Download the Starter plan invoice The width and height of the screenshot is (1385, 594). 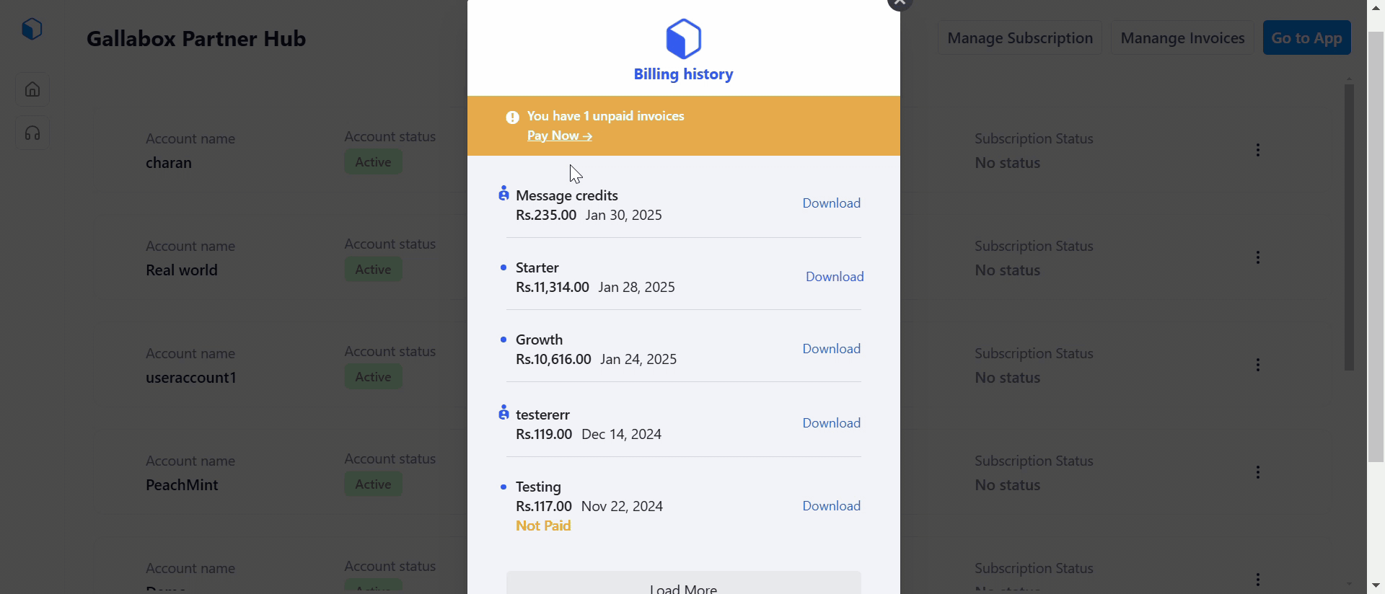[x=834, y=277]
